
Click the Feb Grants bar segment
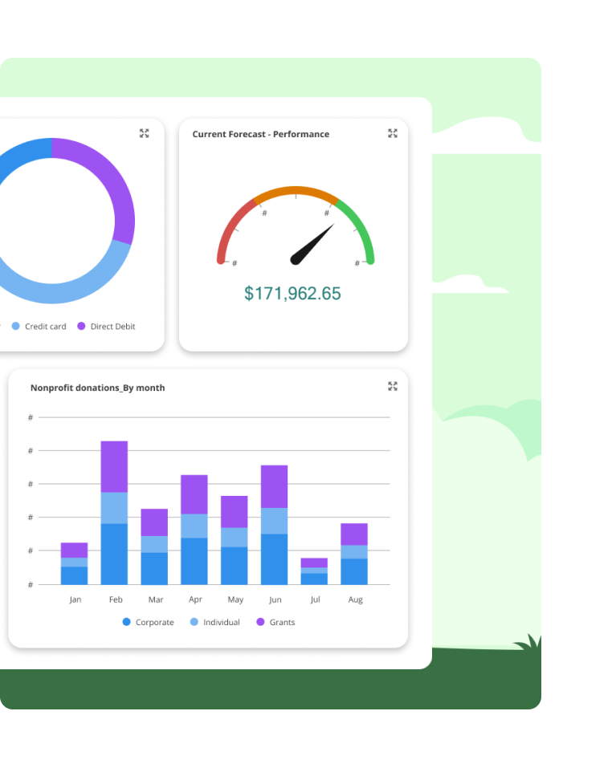point(114,467)
